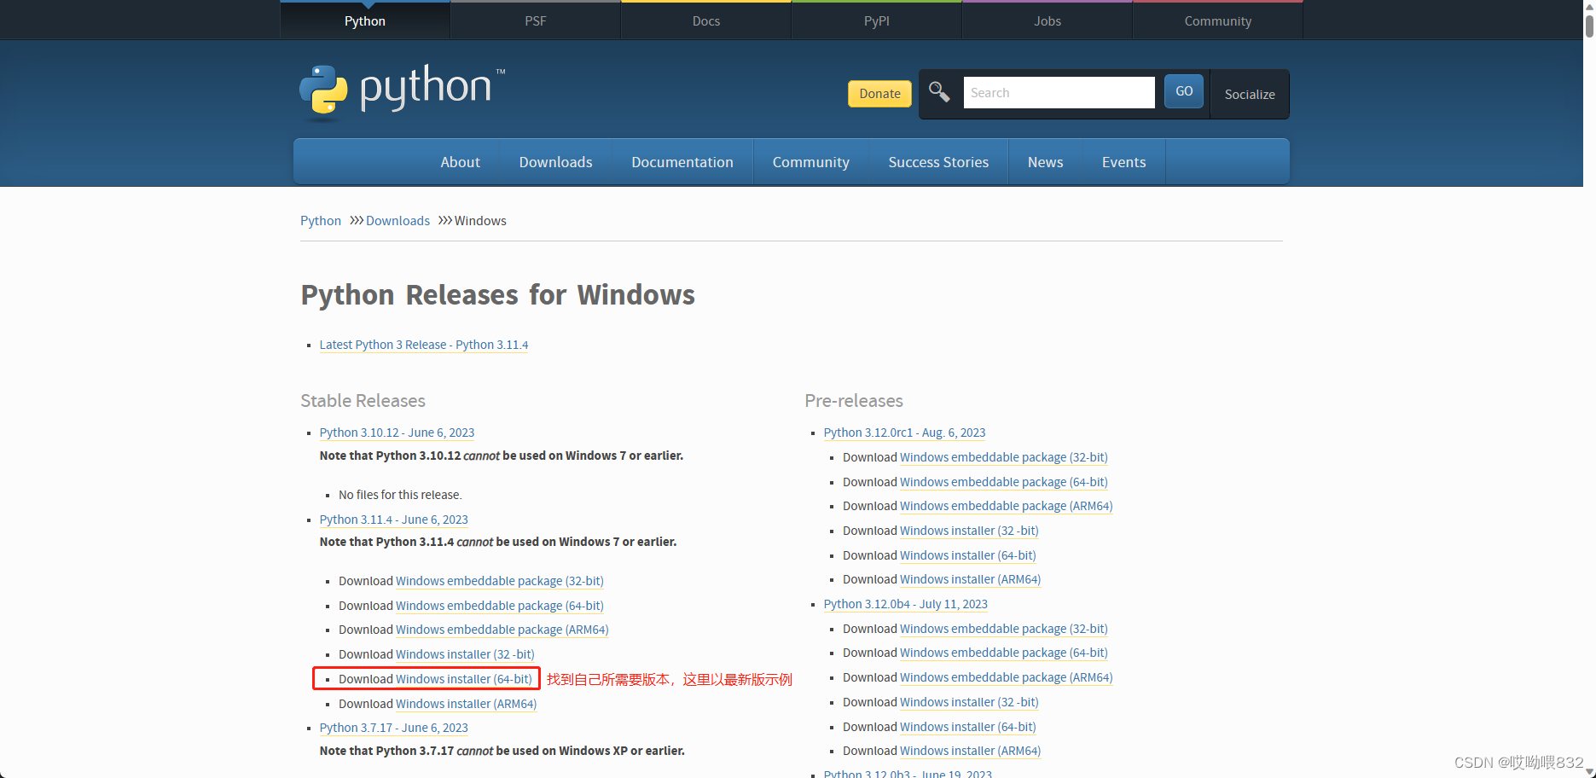The height and width of the screenshot is (778, 1596).
Task: Download 3.12.0b4 Windows installer (ARM64)
Action: click(x=971, y=751)
